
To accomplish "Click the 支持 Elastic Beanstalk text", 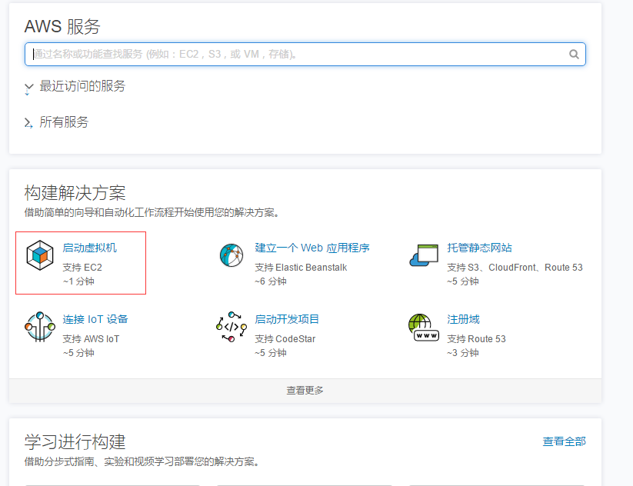I will (301, 267).
